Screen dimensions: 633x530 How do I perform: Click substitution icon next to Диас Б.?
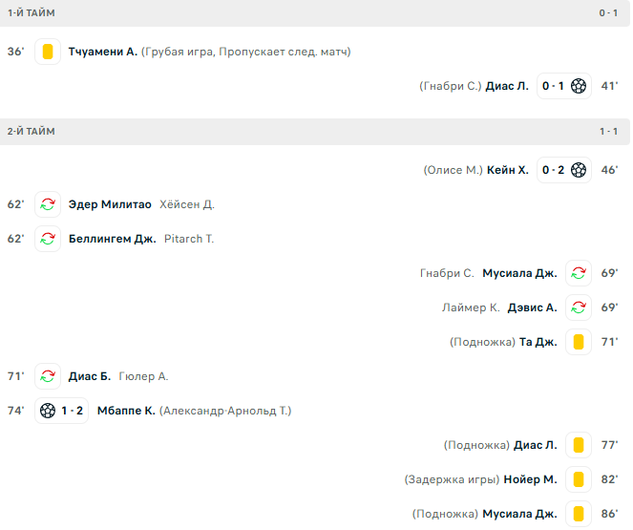[x=48, y=376]
